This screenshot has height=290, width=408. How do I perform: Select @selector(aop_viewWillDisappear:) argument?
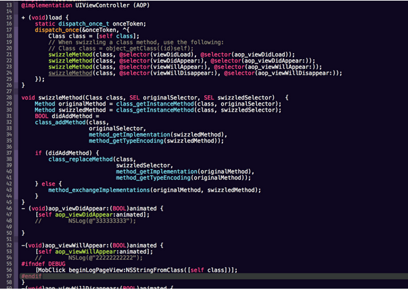[x=281, y=73]
